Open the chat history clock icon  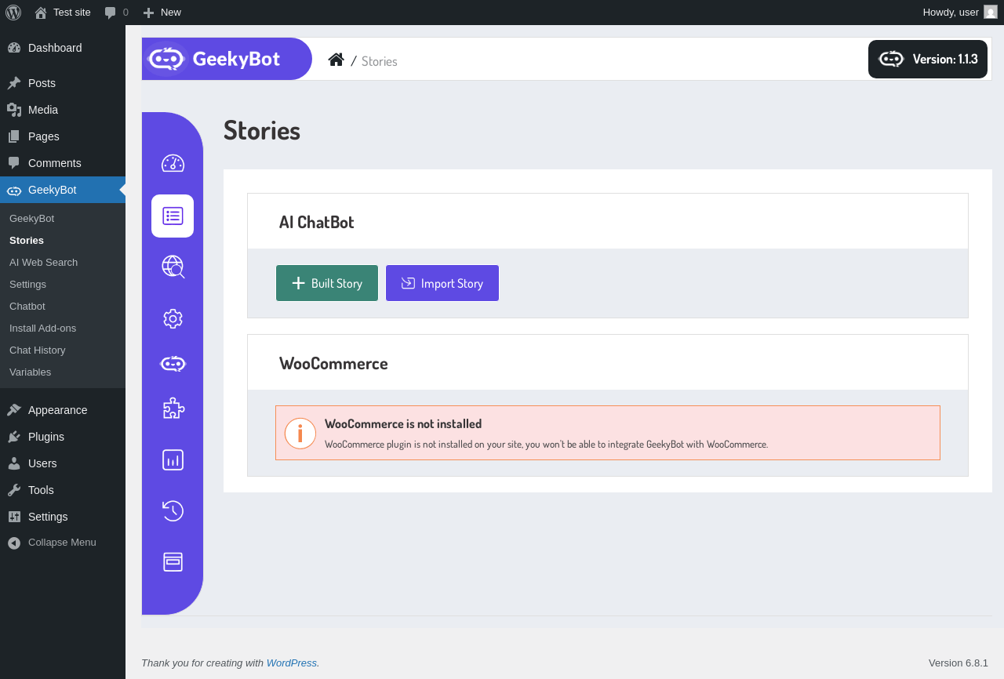coord(173,510)
